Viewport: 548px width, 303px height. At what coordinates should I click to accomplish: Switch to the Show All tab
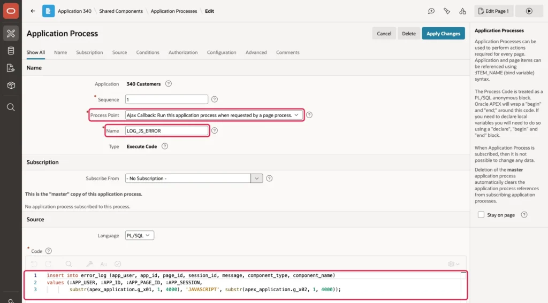[36, 52]
